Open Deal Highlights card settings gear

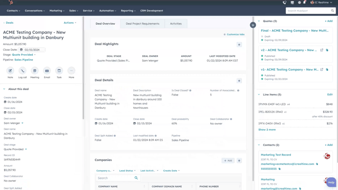tap(239, 45)
